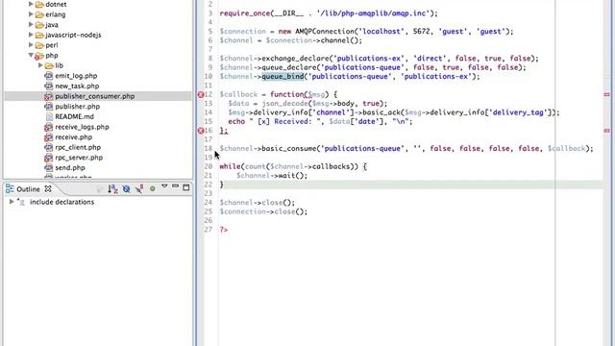Select the include declarations entry
Screen dimensions: 615x346
coord(61,202)
